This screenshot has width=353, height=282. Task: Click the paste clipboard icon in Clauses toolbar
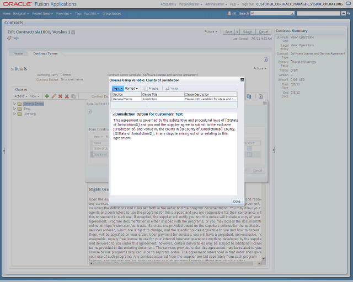(73, 96)
